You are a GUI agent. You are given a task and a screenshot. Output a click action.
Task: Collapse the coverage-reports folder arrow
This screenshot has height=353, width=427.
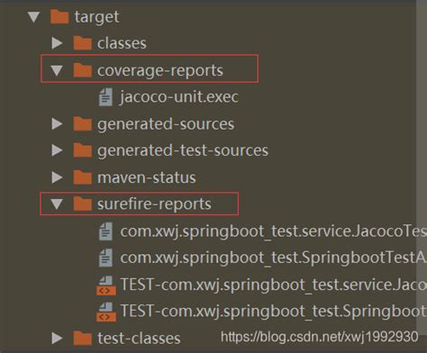(57, 70)
